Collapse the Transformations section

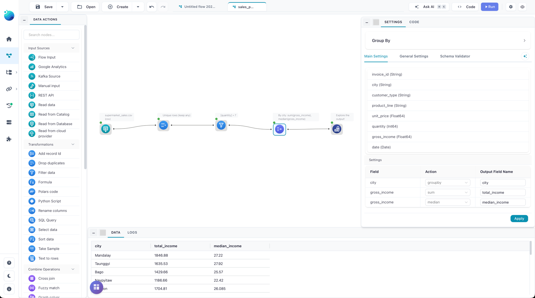click(x=73, y=144)
